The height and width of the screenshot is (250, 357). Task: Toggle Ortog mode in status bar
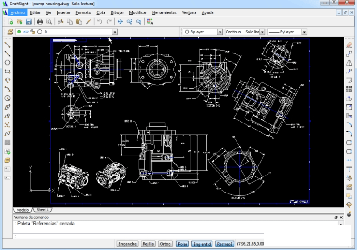click(165, 244)
